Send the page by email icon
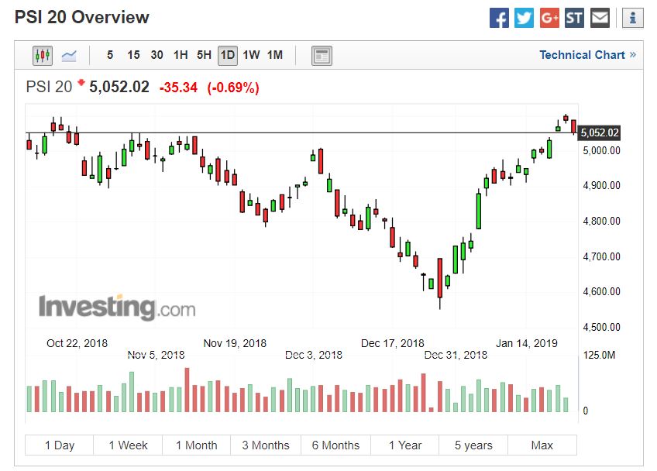The width and height of the screenshot is (657, 471). (x=600, y=18)
